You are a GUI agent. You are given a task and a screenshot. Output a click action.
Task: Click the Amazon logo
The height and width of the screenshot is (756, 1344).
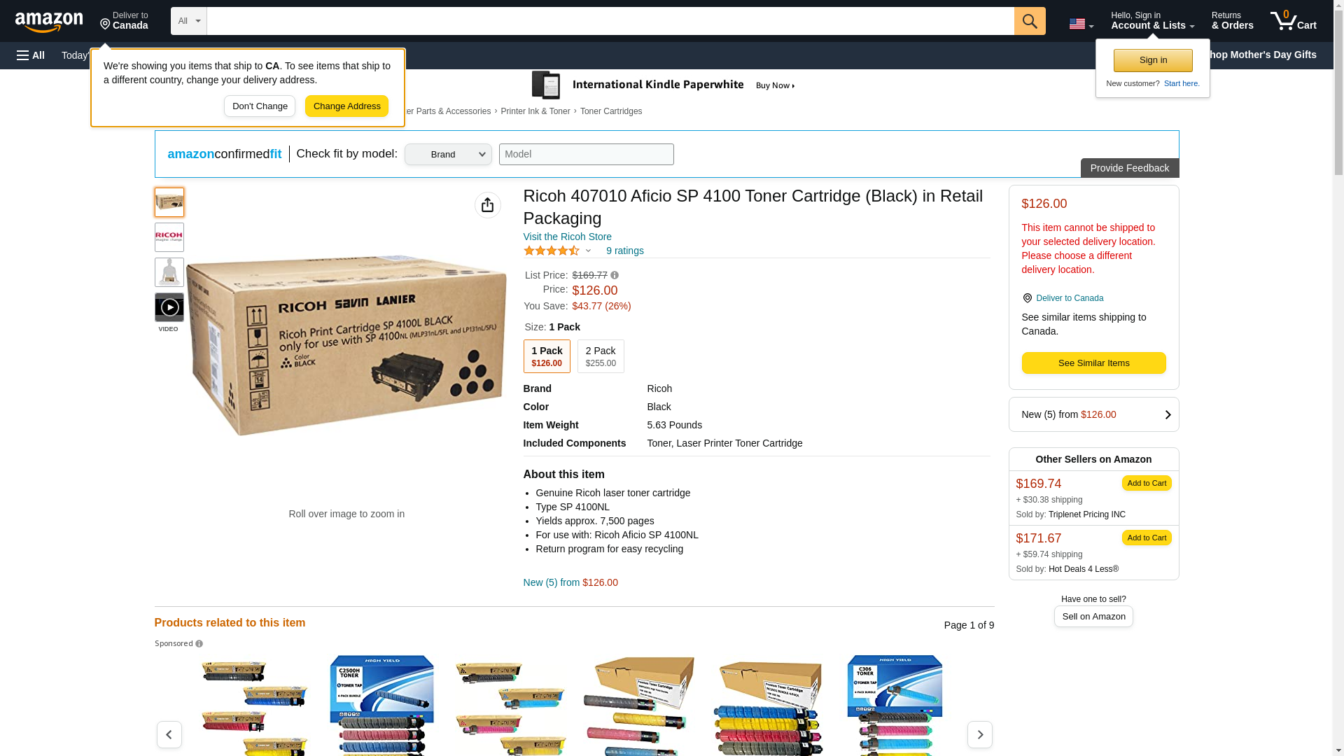pos(49,22)
